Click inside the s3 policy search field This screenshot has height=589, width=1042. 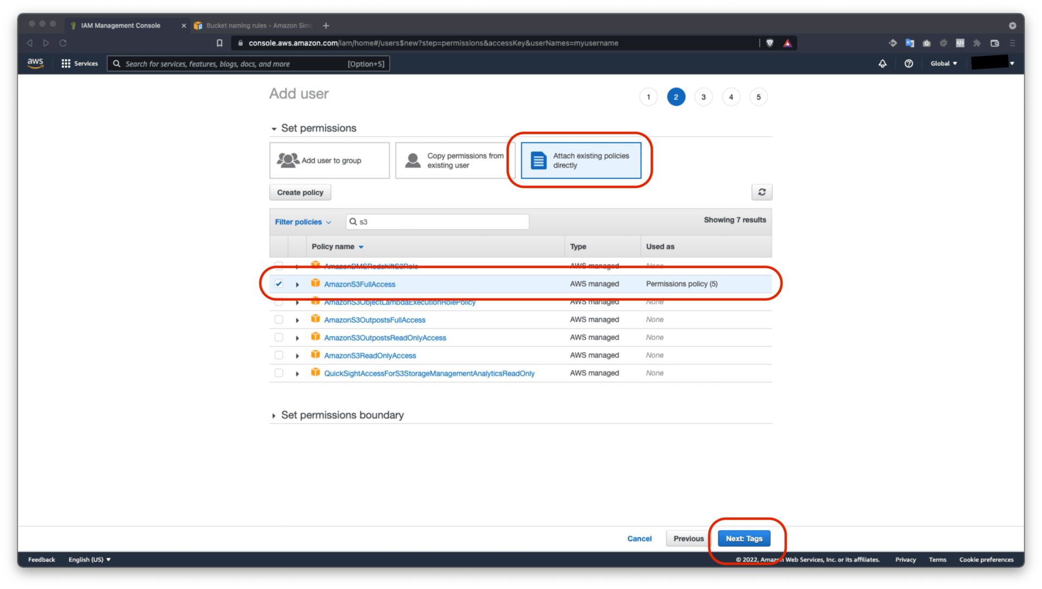click(x=437, y=221)
